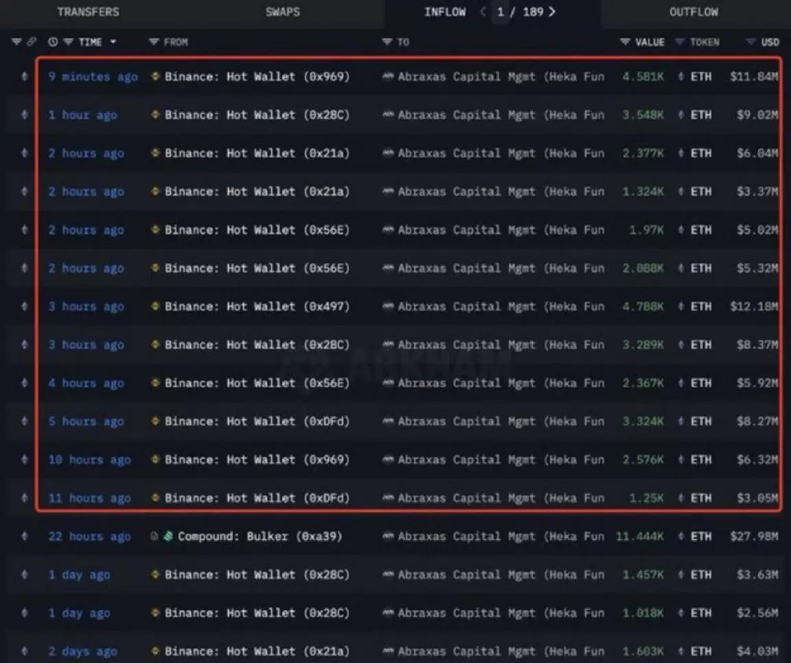Click the 1.324K value cell
Screen dimensions: 791x663
(643, 192)
